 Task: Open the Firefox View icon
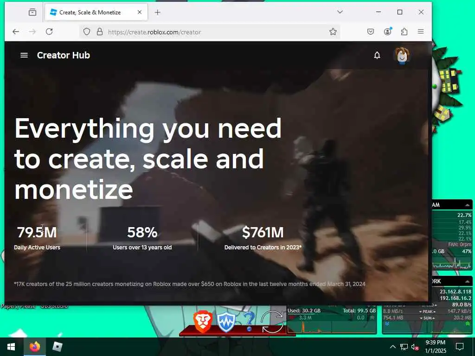coord(32,12)
